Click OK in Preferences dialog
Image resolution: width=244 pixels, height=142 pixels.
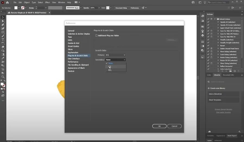click(159, 126)
